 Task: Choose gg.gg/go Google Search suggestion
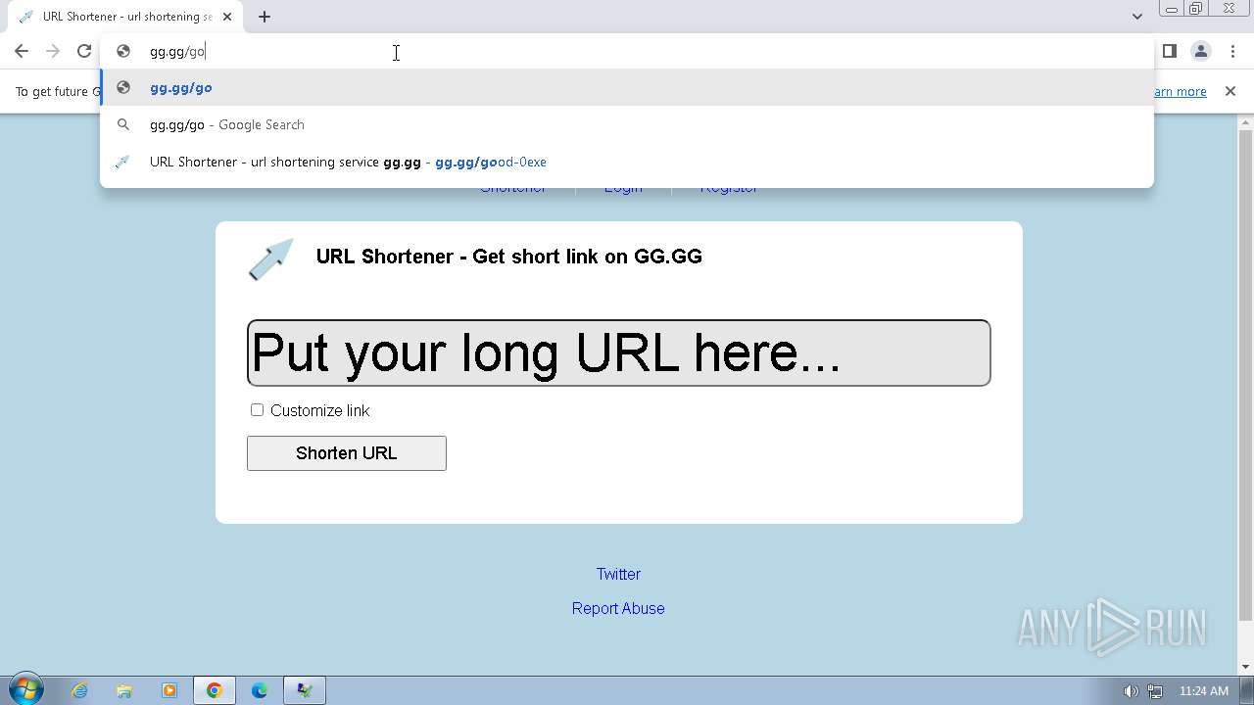pos(627,124)
